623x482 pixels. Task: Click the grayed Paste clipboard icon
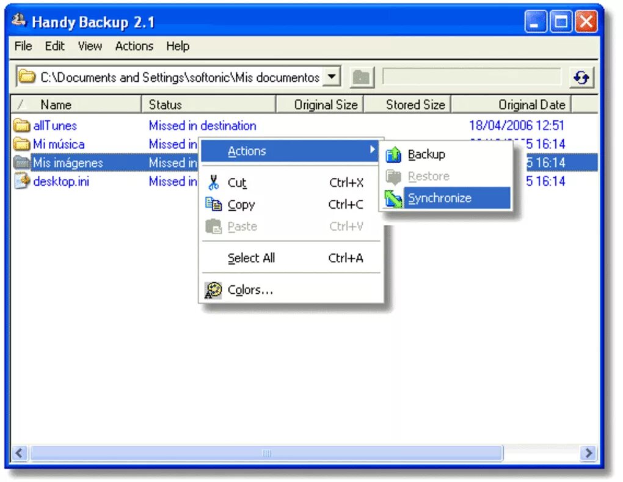pyautogui.click(x=214, y=226)
